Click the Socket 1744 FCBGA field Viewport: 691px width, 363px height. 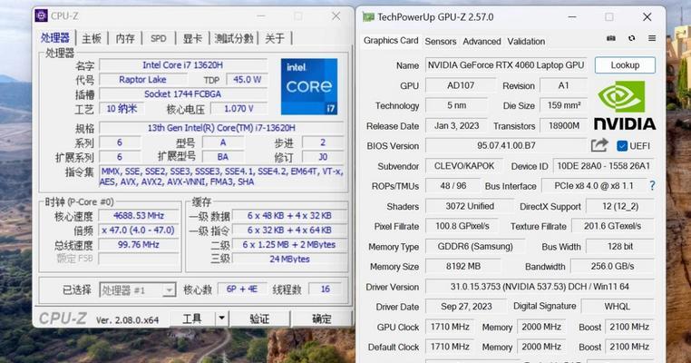point(183,94)
